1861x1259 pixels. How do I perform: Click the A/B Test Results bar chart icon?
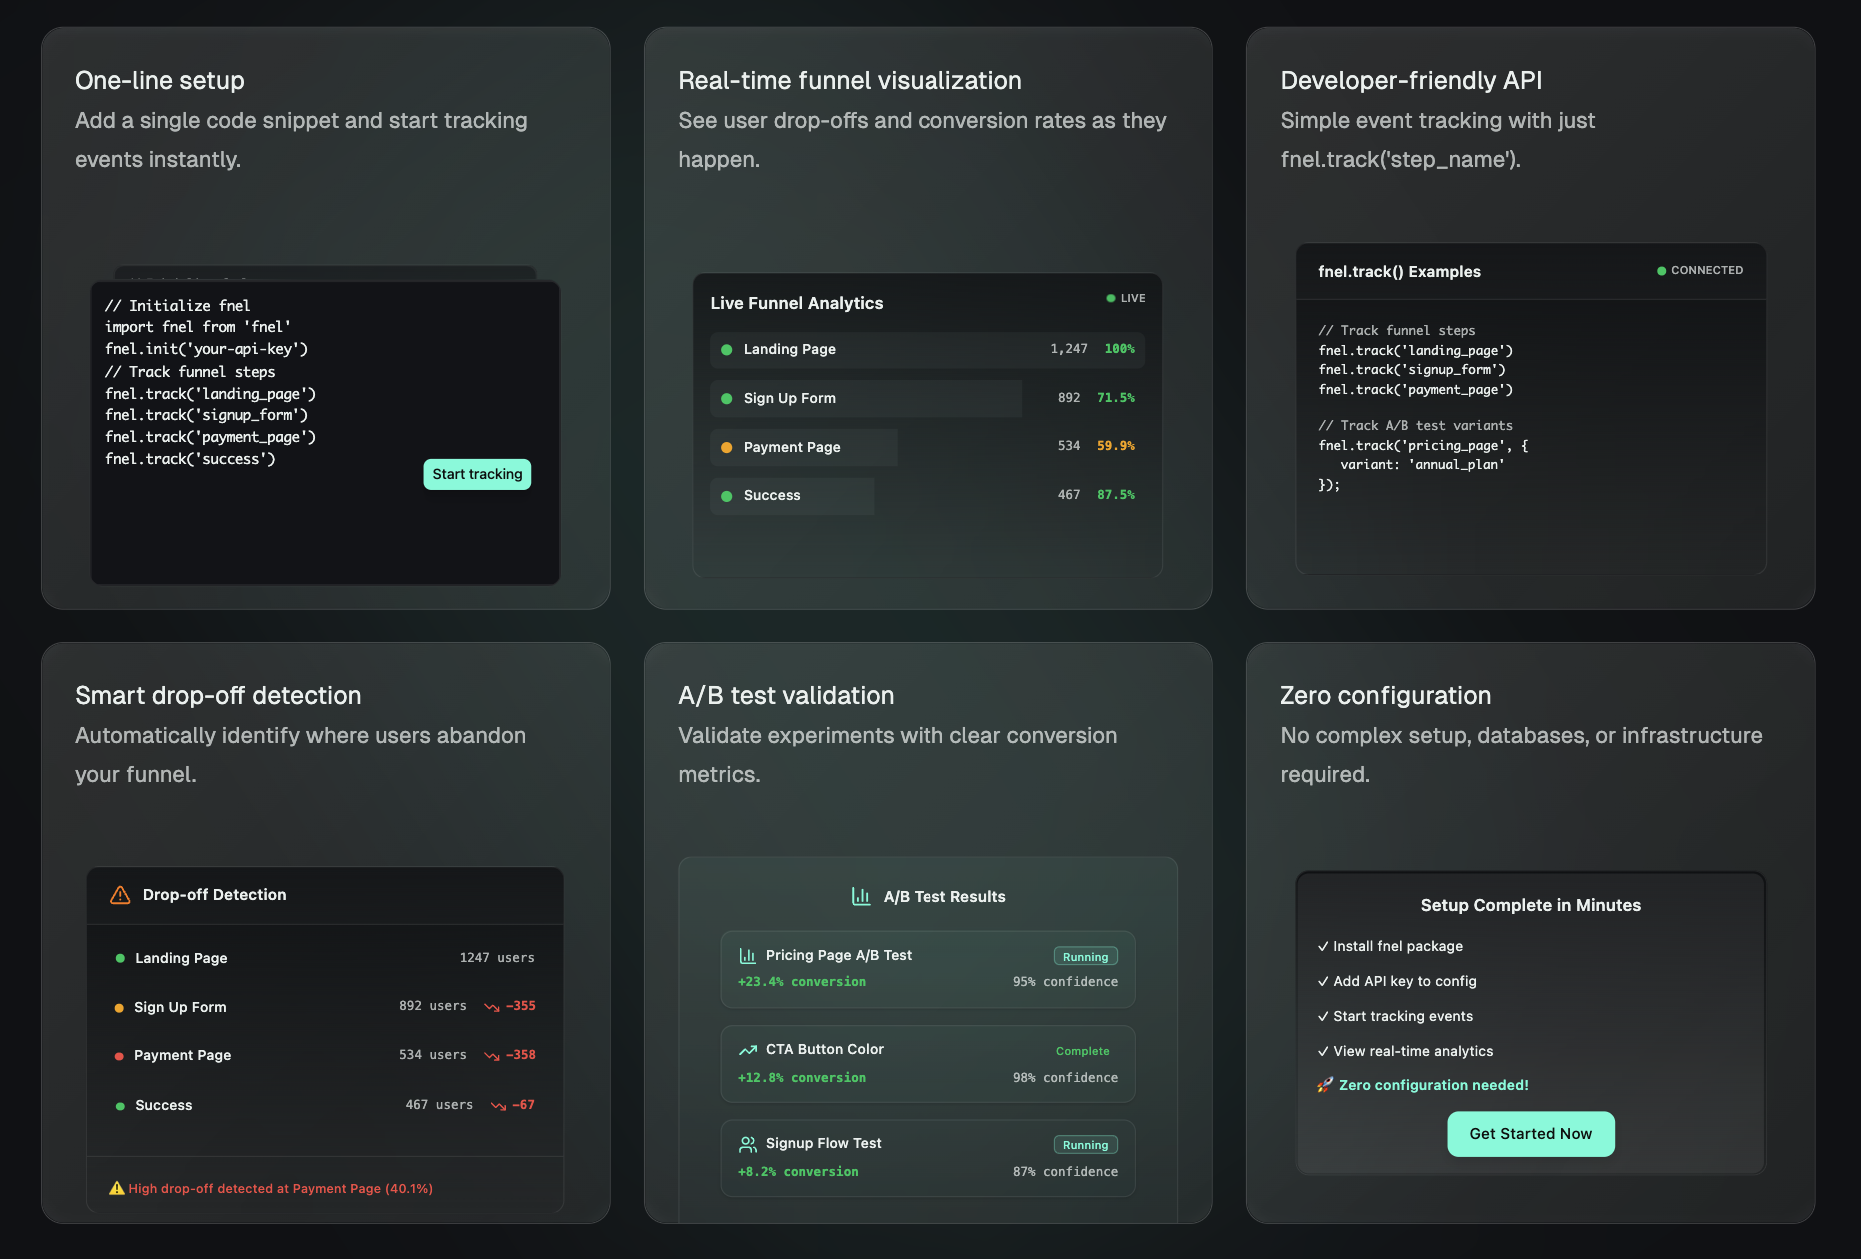(861, 897)
